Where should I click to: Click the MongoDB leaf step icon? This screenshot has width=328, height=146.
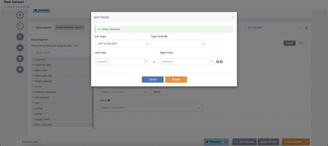coord(20,15)
